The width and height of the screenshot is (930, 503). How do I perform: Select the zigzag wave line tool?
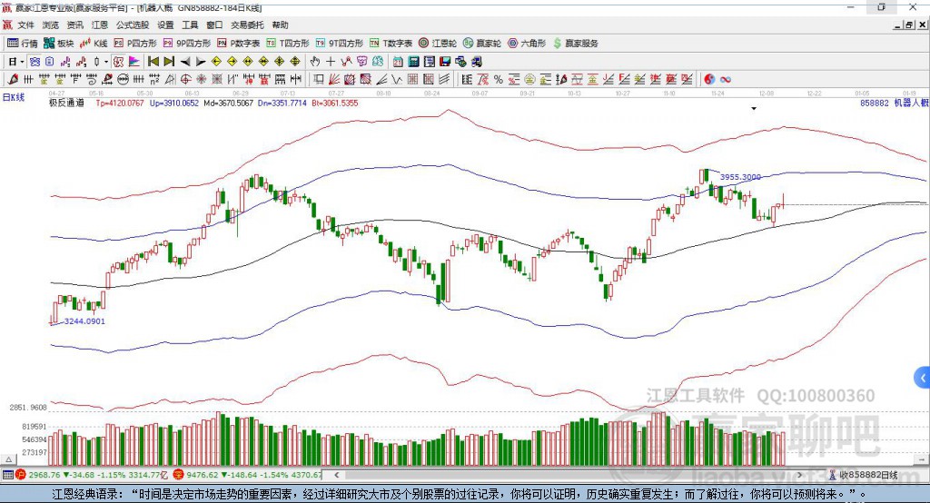coord(397,79)
